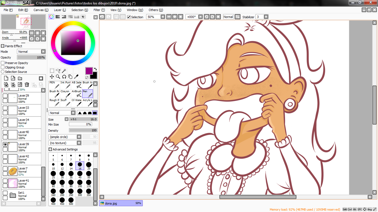Expand the Paints Effect section
This screenshot has width=378, height=212.
click(3, 46)
